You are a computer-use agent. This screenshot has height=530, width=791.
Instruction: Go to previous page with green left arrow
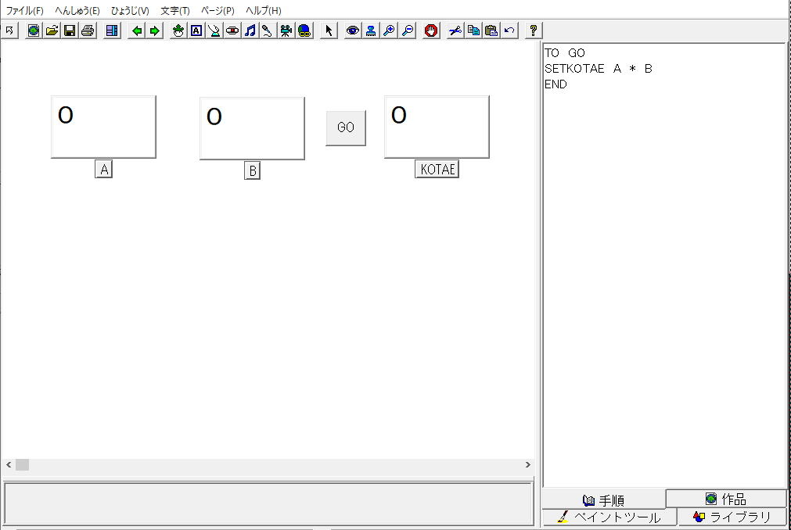[137, 30]
